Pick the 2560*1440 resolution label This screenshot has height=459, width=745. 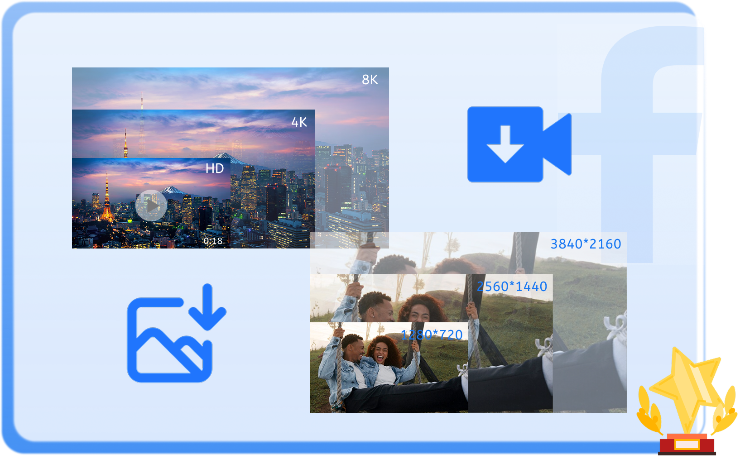click(512, 287)
